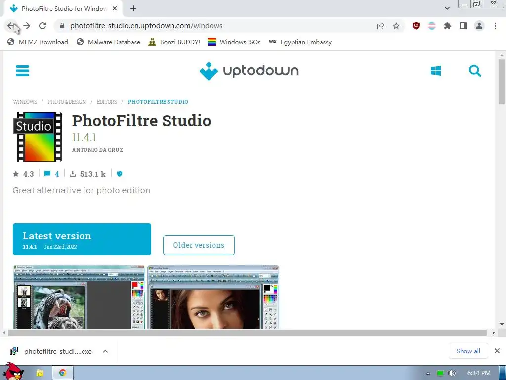Select the Windows platform icon
Viewport: 506px width, 380px height.
click(x=436, y=71)
